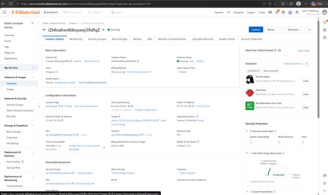328x195 pixels.
Task: Select the Recommended extensions toggle
Action: pos(271,71)
